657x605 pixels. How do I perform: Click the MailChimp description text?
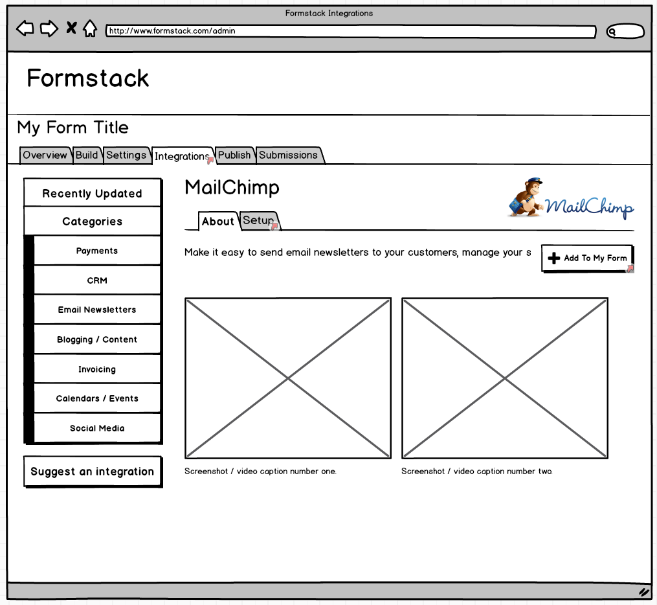tap(358, 253)
